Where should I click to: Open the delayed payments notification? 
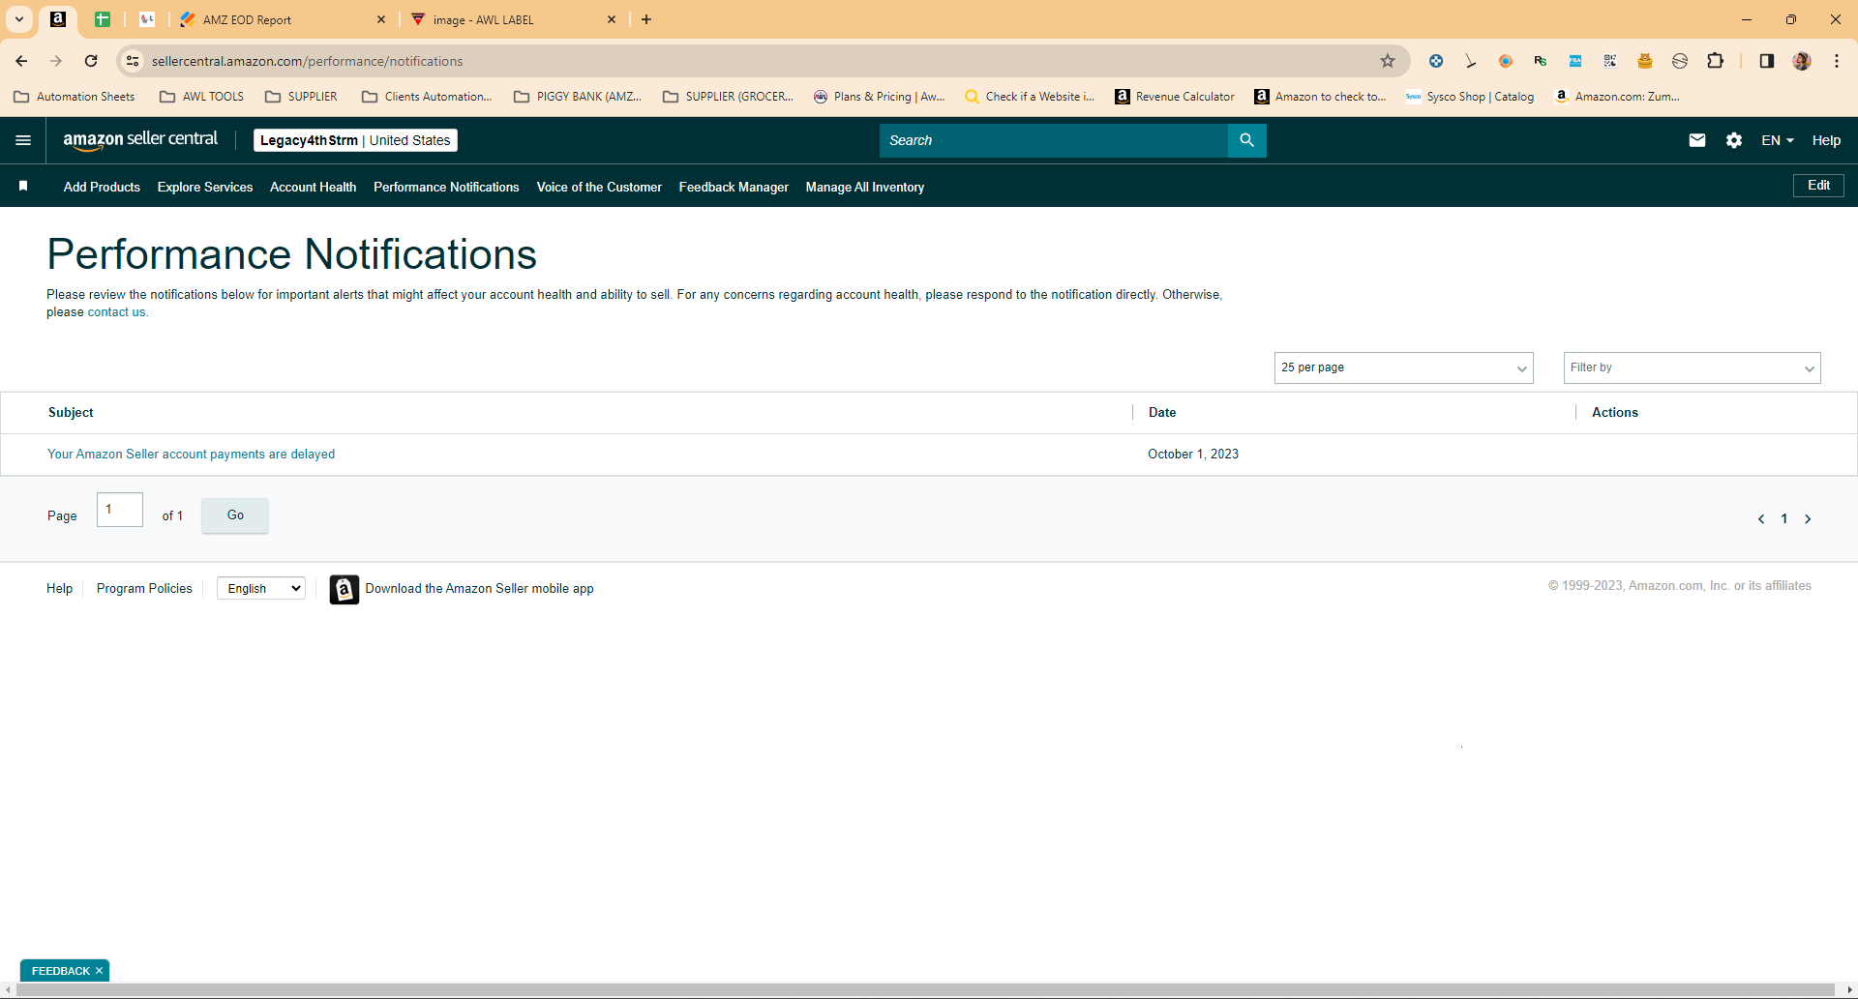click(x=192, y=454)
